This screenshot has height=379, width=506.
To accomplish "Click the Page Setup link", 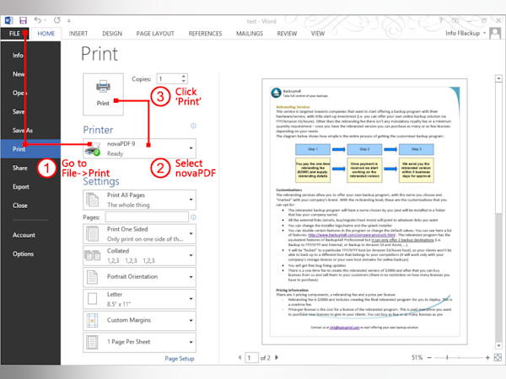I will 180,359.
